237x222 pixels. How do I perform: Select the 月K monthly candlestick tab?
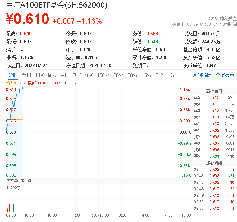click(x=64, y=75)
